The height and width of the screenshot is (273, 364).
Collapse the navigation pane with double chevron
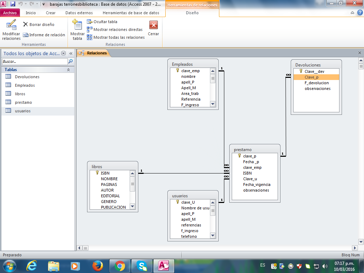(x=71, y=53)
